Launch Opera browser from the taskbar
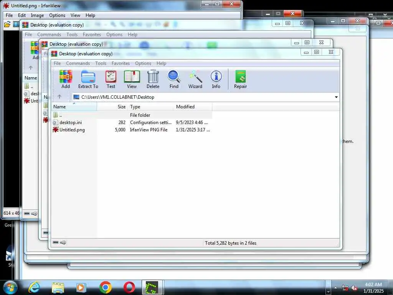Screen dimensions: 393x295 coord(129,287)
